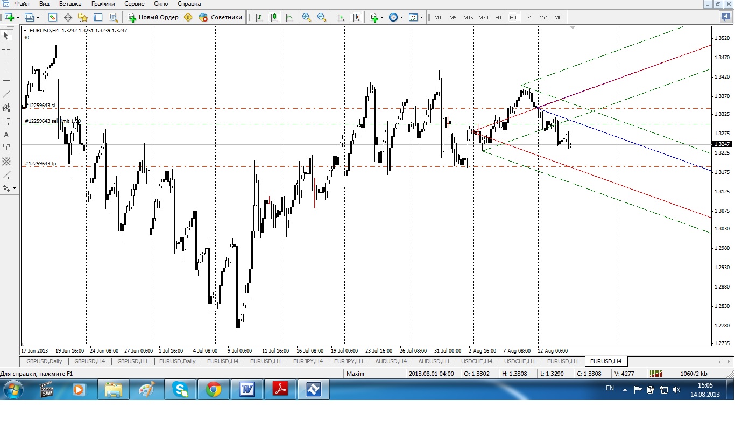Open Skype from the Windows taskbar
The height and width of the screenshot is (442, 735).
tap(180, 389)
